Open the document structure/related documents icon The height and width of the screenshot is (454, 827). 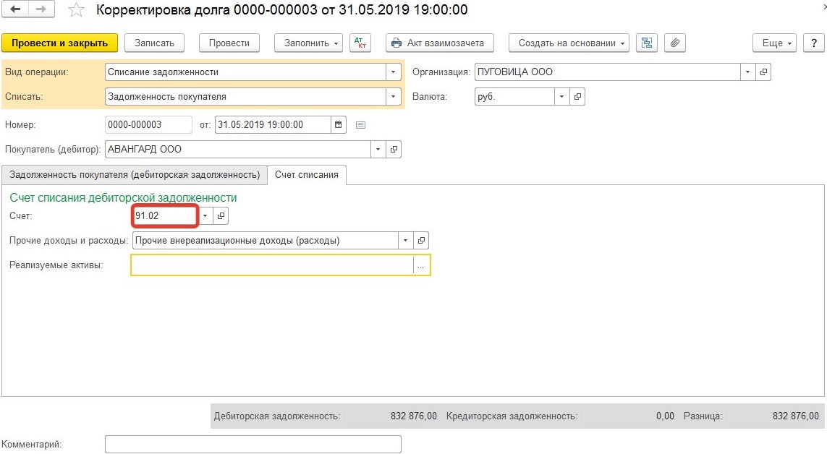click(646, 43)
